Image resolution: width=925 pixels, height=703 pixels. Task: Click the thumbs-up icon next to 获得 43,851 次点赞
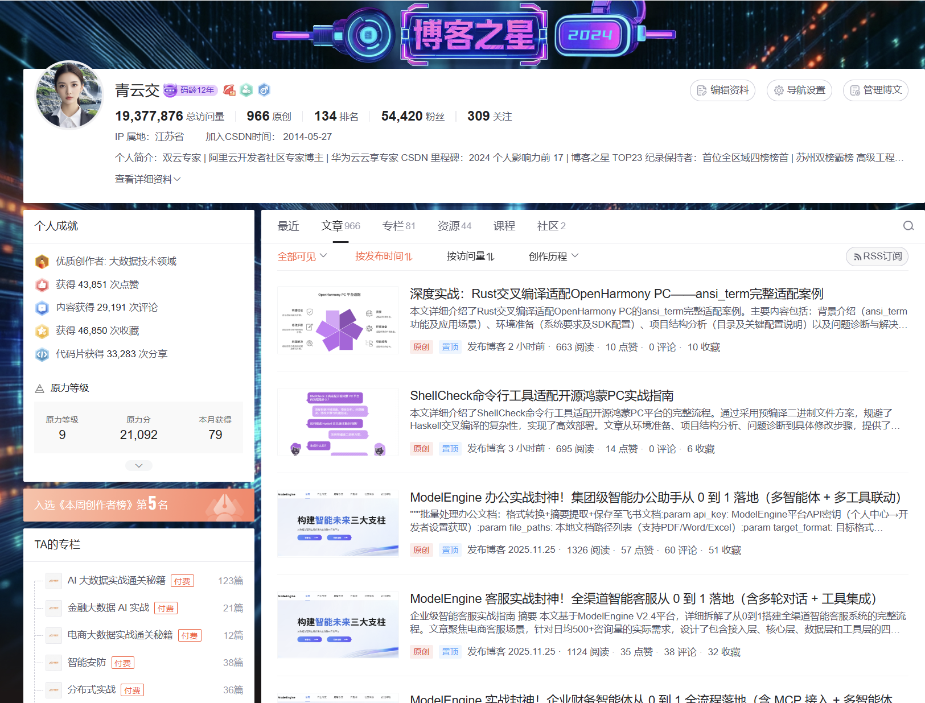click(x=42, y=284)
